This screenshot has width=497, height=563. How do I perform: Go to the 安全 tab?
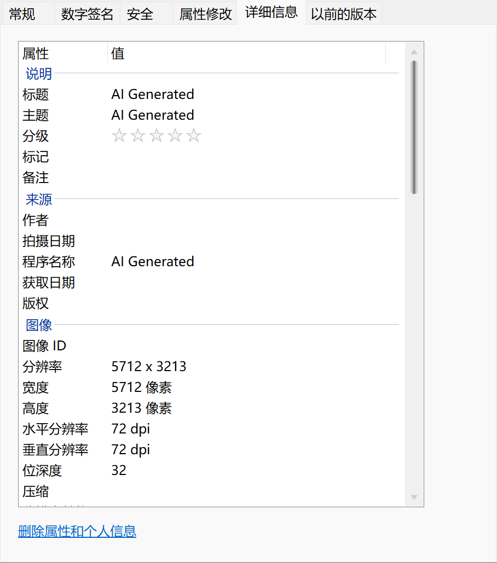coord(140,14)
